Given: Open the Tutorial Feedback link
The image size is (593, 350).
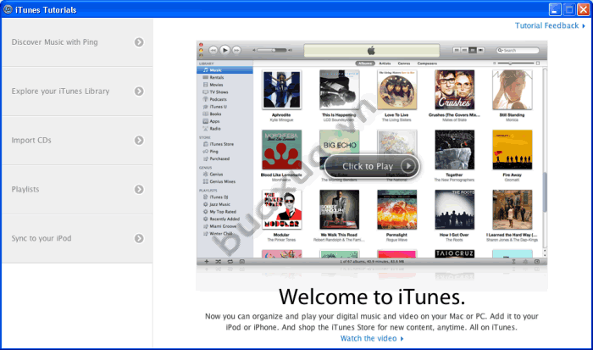Looking at the screenshot, I should (550, 25).
